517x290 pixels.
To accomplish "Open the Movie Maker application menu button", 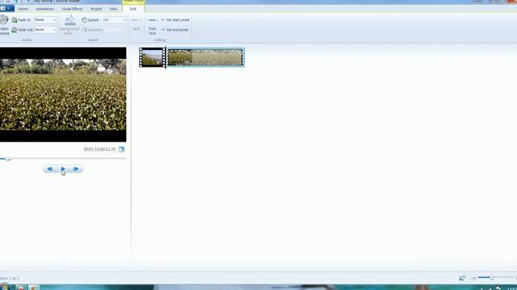I will tap(6, 8).
